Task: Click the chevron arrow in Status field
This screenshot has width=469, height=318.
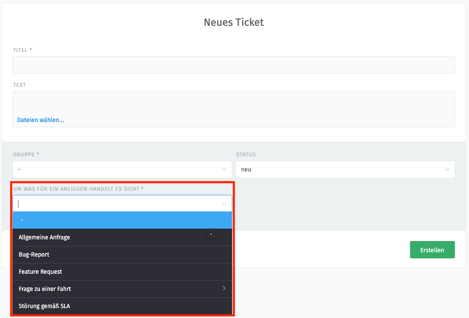Action: tap(447, 169)
